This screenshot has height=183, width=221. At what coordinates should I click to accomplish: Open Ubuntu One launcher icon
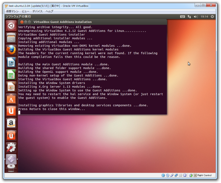[11, 111]
